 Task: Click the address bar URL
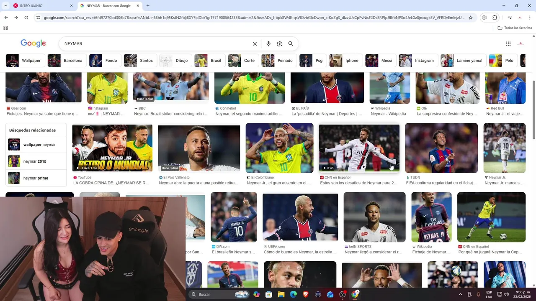254,18
